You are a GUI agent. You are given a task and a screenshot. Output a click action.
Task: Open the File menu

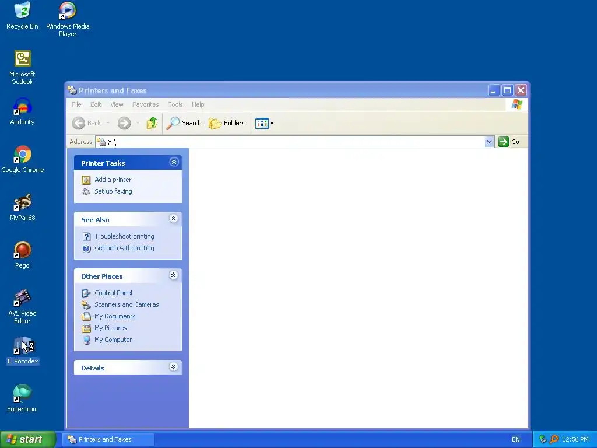[x=76, y=104]
